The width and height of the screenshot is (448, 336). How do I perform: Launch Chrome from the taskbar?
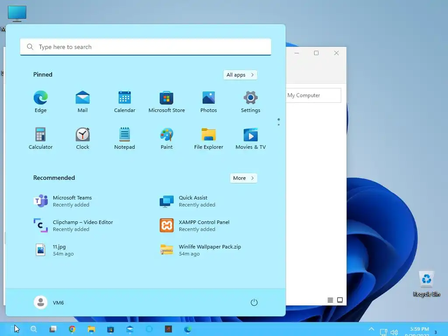point(72,329)
